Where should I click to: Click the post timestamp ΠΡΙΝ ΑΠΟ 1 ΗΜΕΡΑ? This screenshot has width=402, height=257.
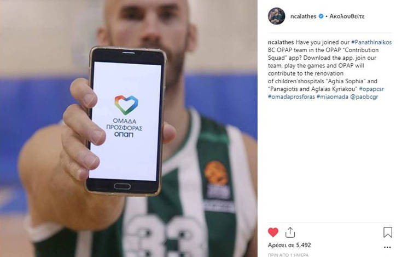[x=288, y=255]
